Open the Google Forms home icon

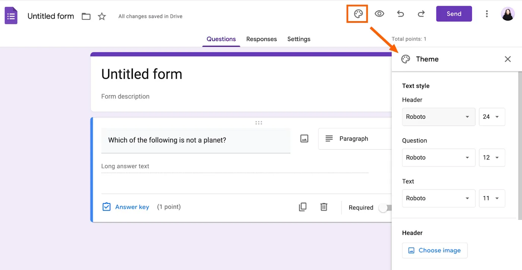(x=11, y=16)
